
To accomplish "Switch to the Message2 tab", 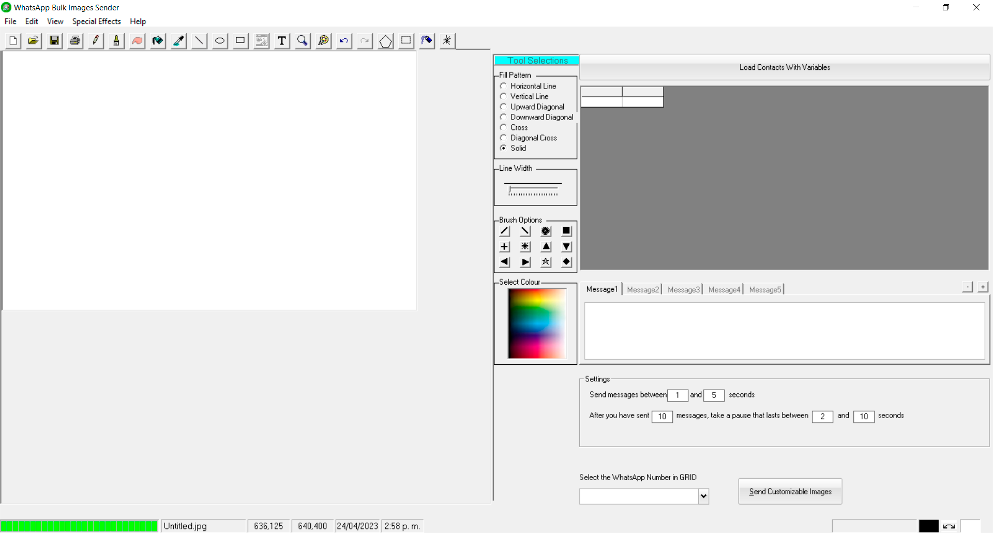I will 643,290.
